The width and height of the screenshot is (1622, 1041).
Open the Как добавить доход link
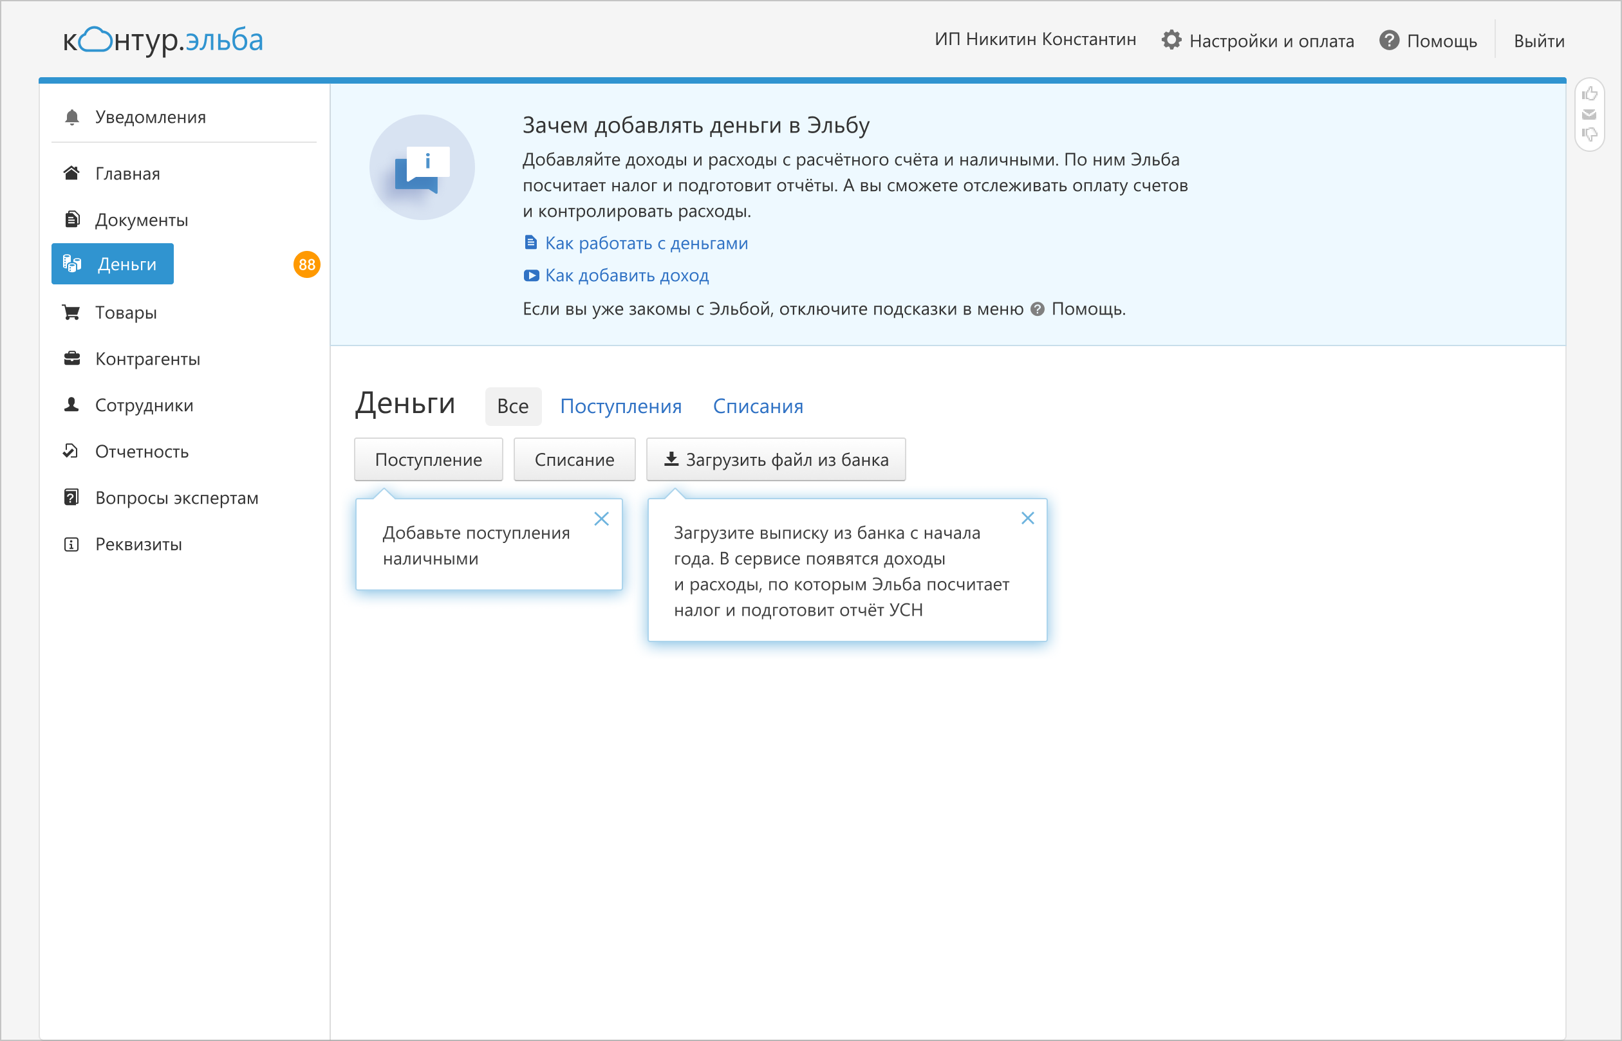click(627, 275)
